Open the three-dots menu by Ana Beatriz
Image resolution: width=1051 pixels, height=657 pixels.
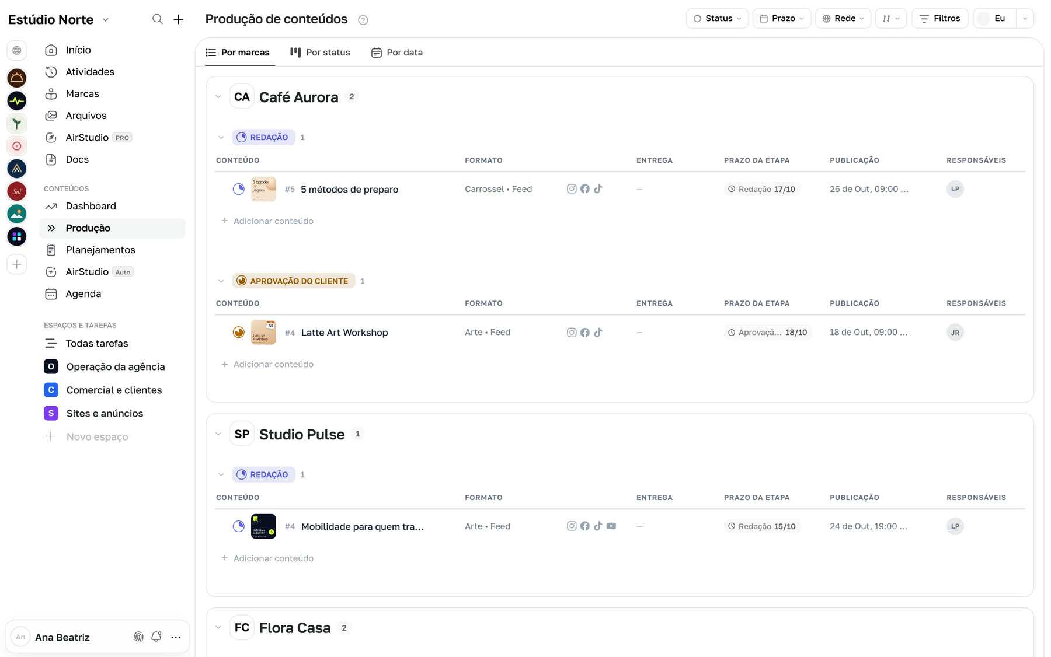coord(176,637)
